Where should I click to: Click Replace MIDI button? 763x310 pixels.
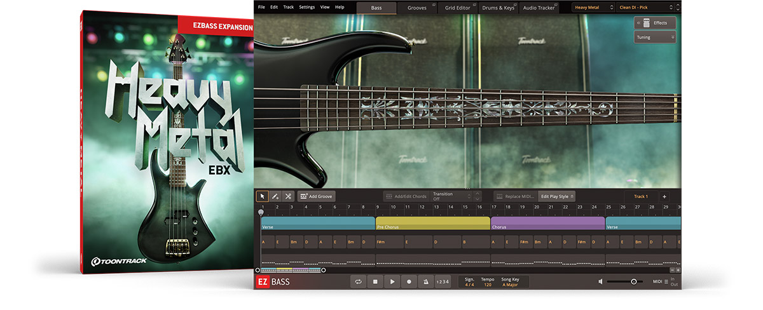[516, 196]
